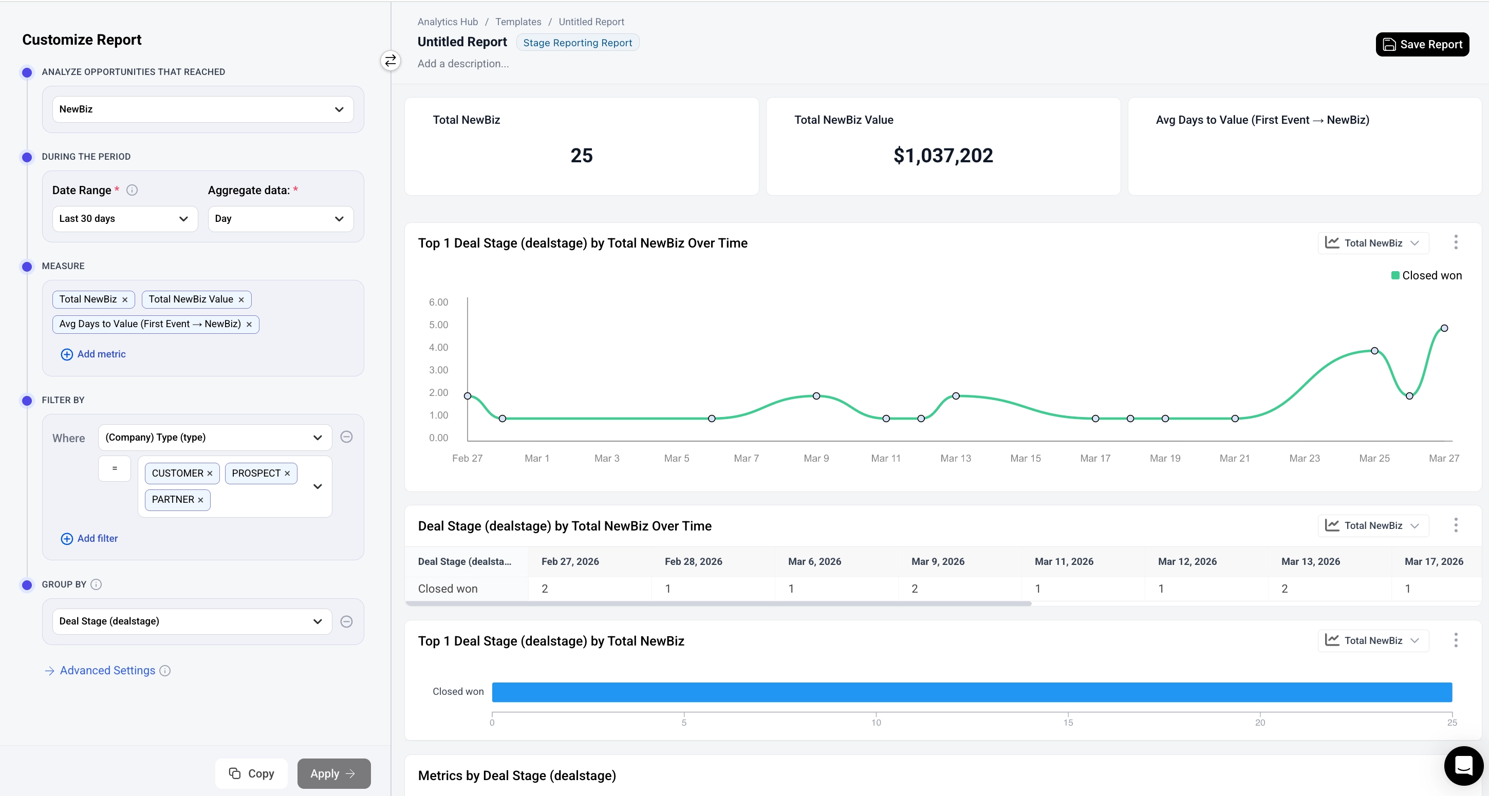The image size is (1489, 796).
Task: Open the three-dot menu of Over Time chart
Action: pos(1456,242)
